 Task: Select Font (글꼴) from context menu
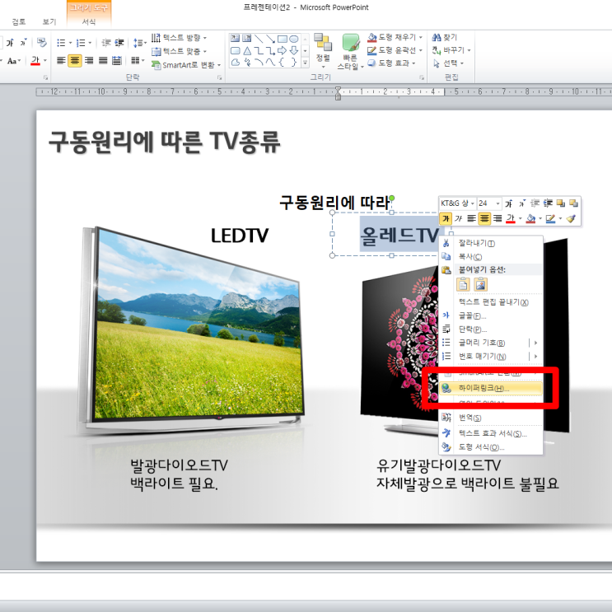click(x=491, y=315)
